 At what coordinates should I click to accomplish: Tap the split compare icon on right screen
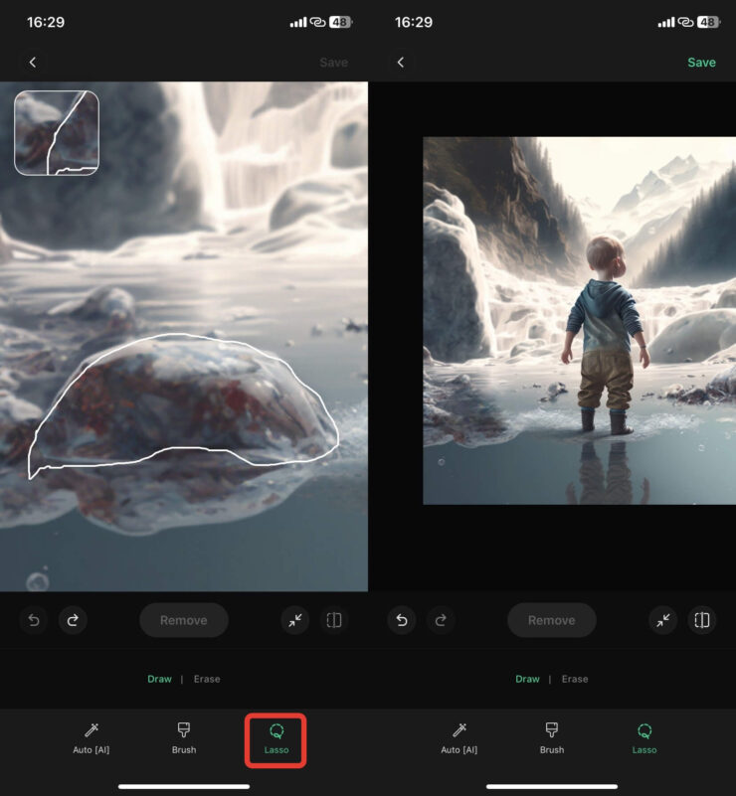coord(702,620)
